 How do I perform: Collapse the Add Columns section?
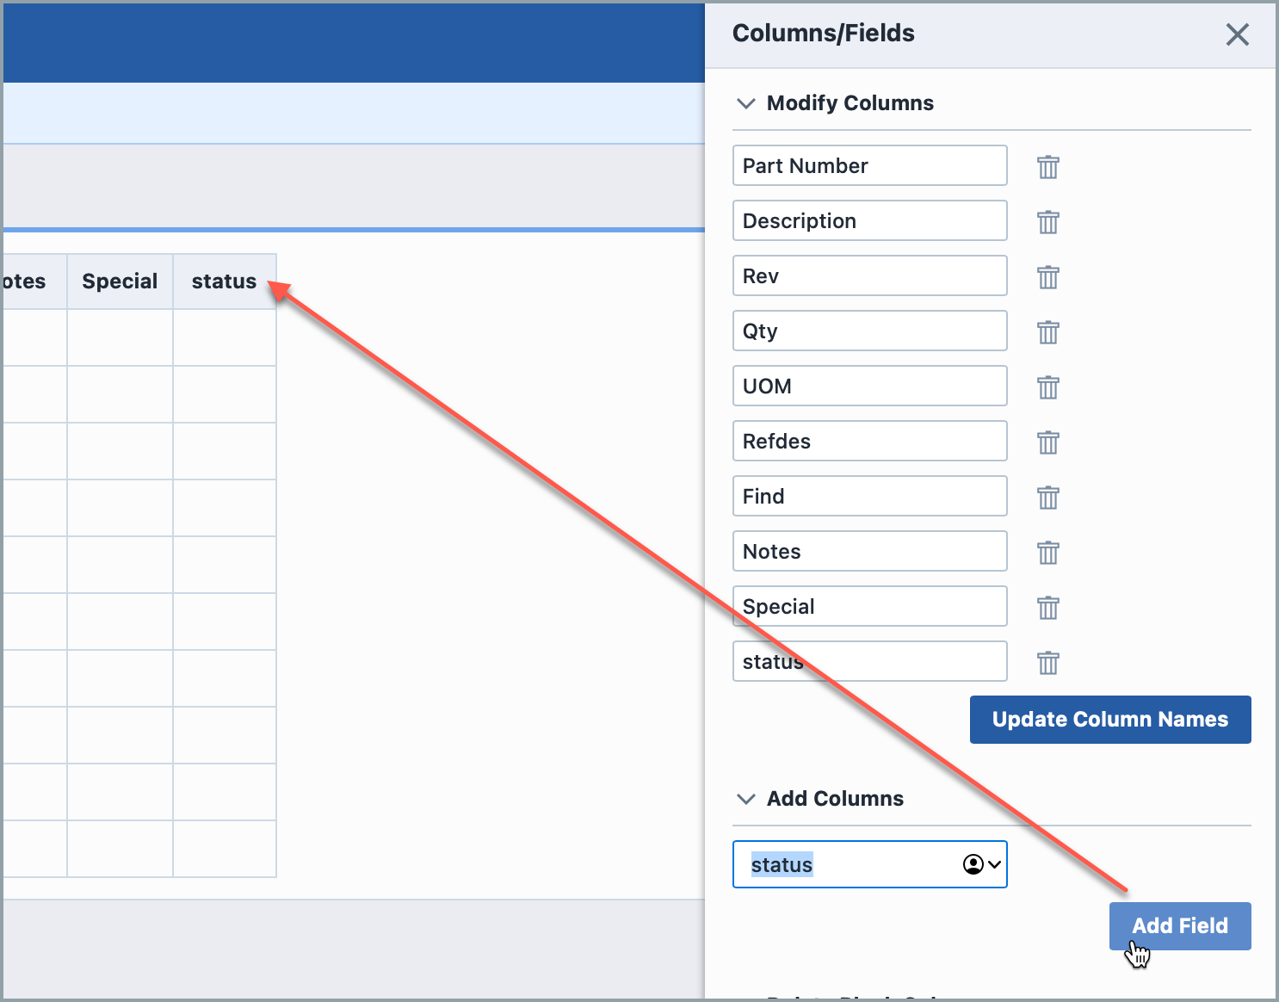point(745,799)
